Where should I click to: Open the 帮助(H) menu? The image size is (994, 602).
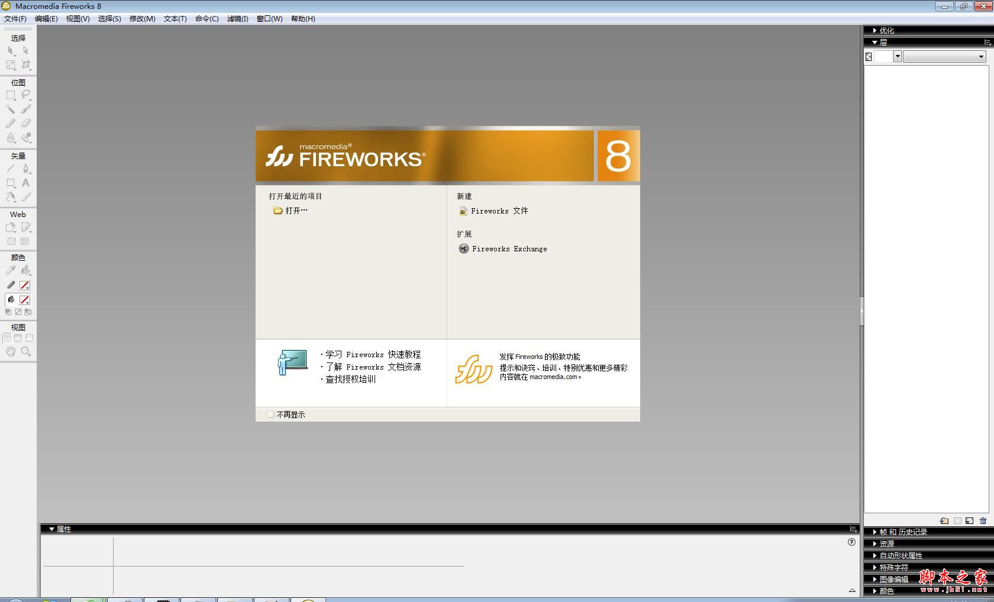coord(303,19)
